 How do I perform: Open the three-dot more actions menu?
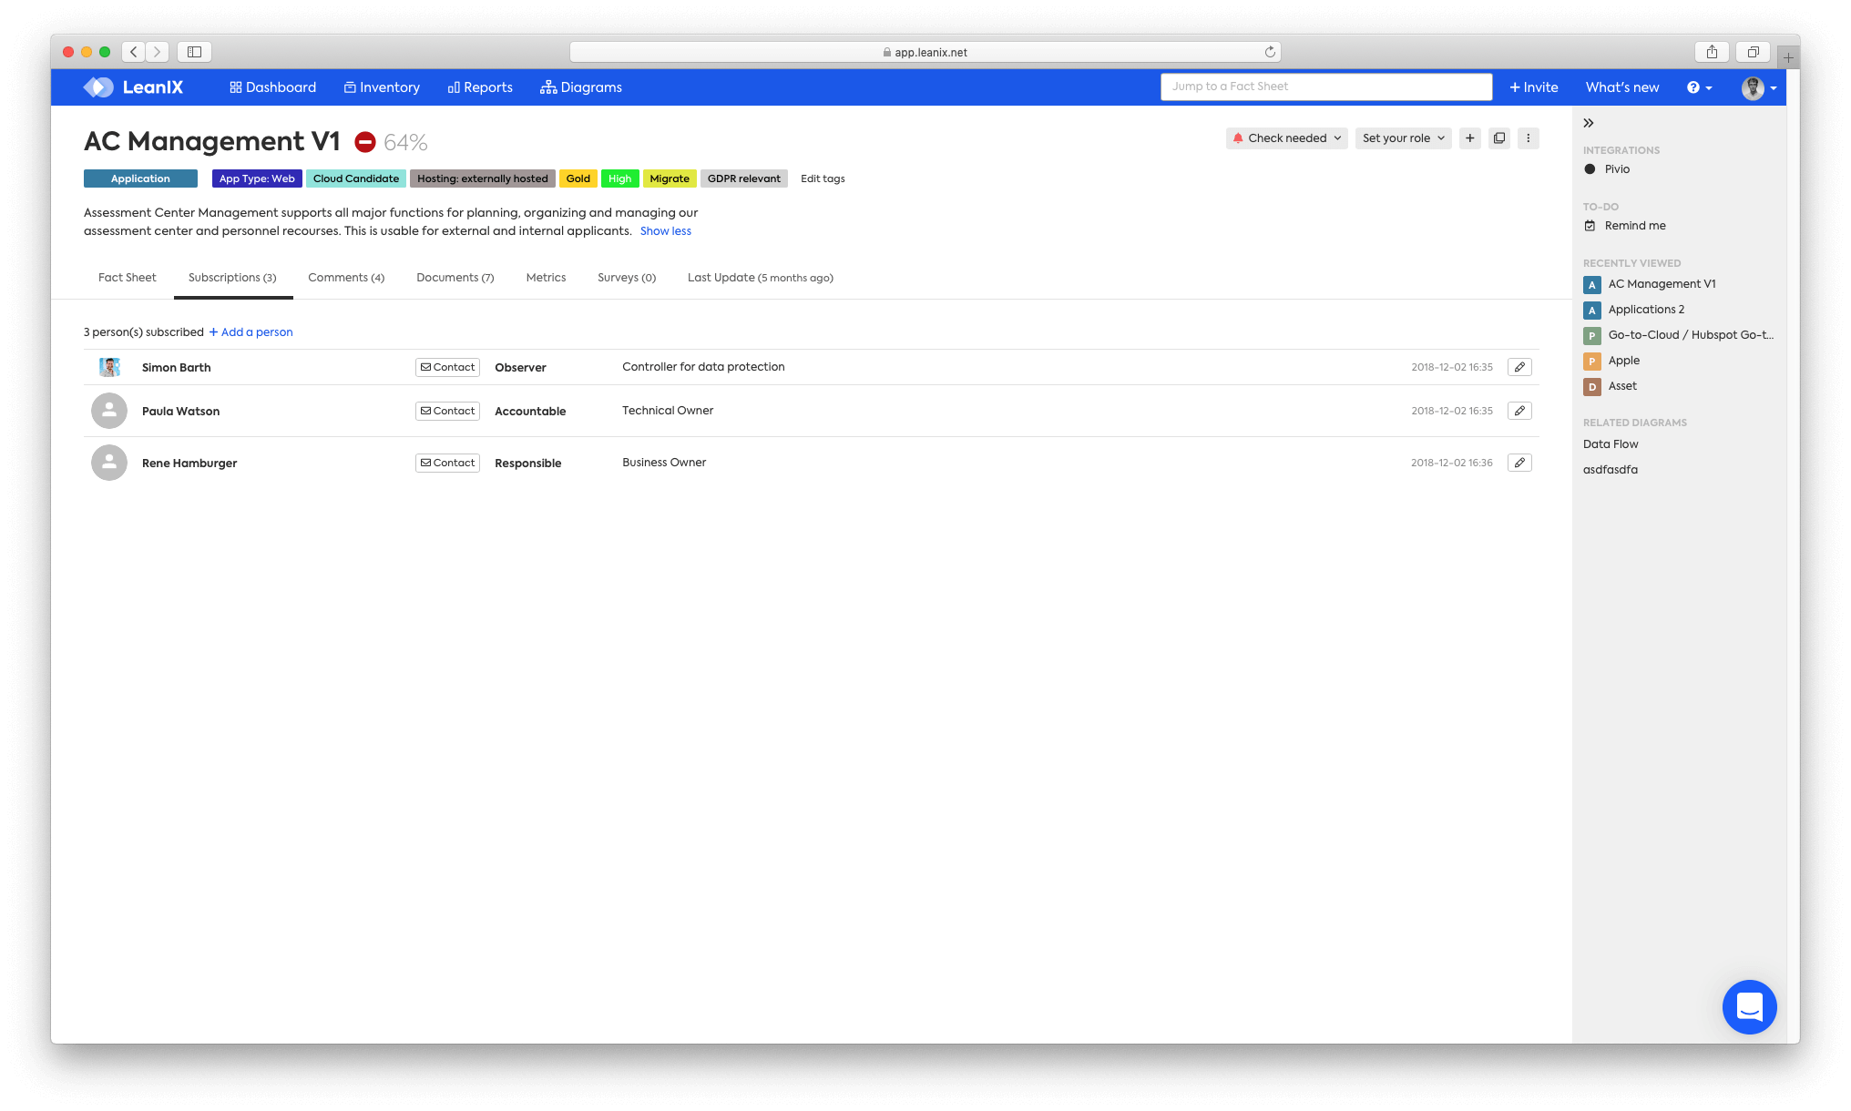click(1529, 138)
